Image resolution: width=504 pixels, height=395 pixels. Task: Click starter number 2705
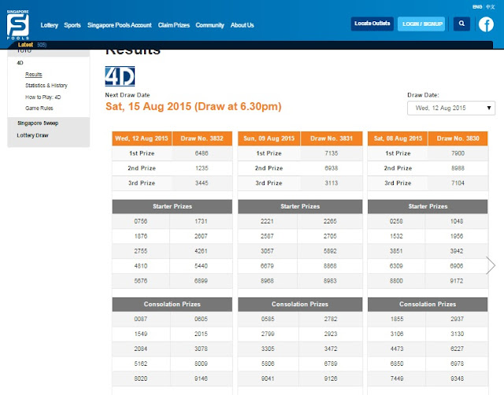click(330, 236)
